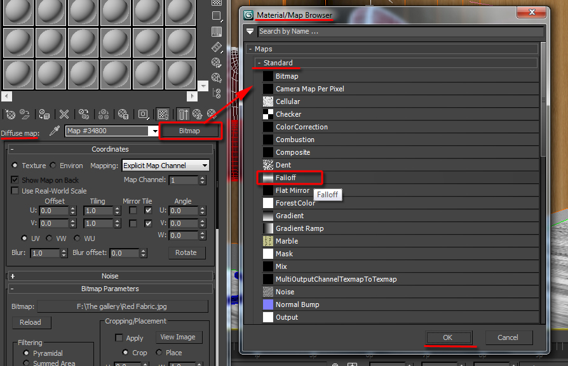This screenshot has height=366, width=568.
Task: Open the Mapping dropdown set to Explicit Map Channel
Action: pyautogui.click(x=165, y=165)
